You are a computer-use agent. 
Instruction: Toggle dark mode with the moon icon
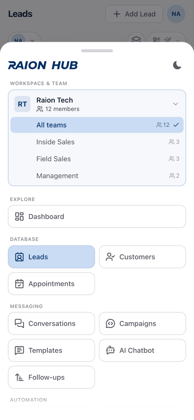[x=177, y=65]
